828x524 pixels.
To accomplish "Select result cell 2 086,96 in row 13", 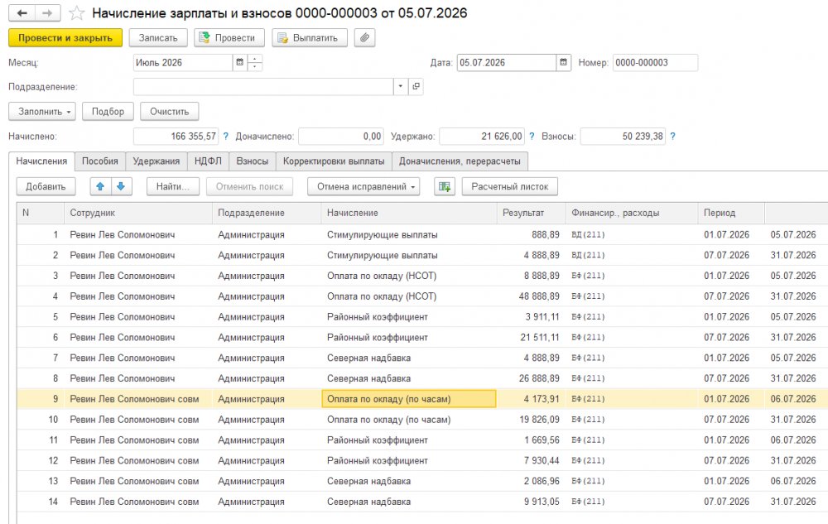I will (x=532, y=481).
